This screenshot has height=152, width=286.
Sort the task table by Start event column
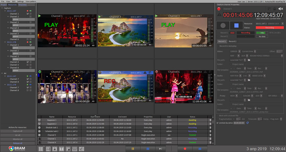(x=95, y=117)
